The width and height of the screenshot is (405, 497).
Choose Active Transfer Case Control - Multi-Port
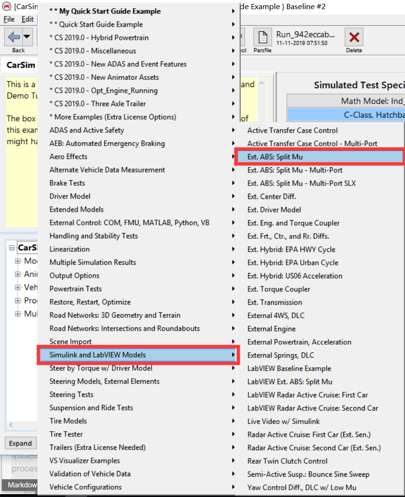tap(321, 144)
